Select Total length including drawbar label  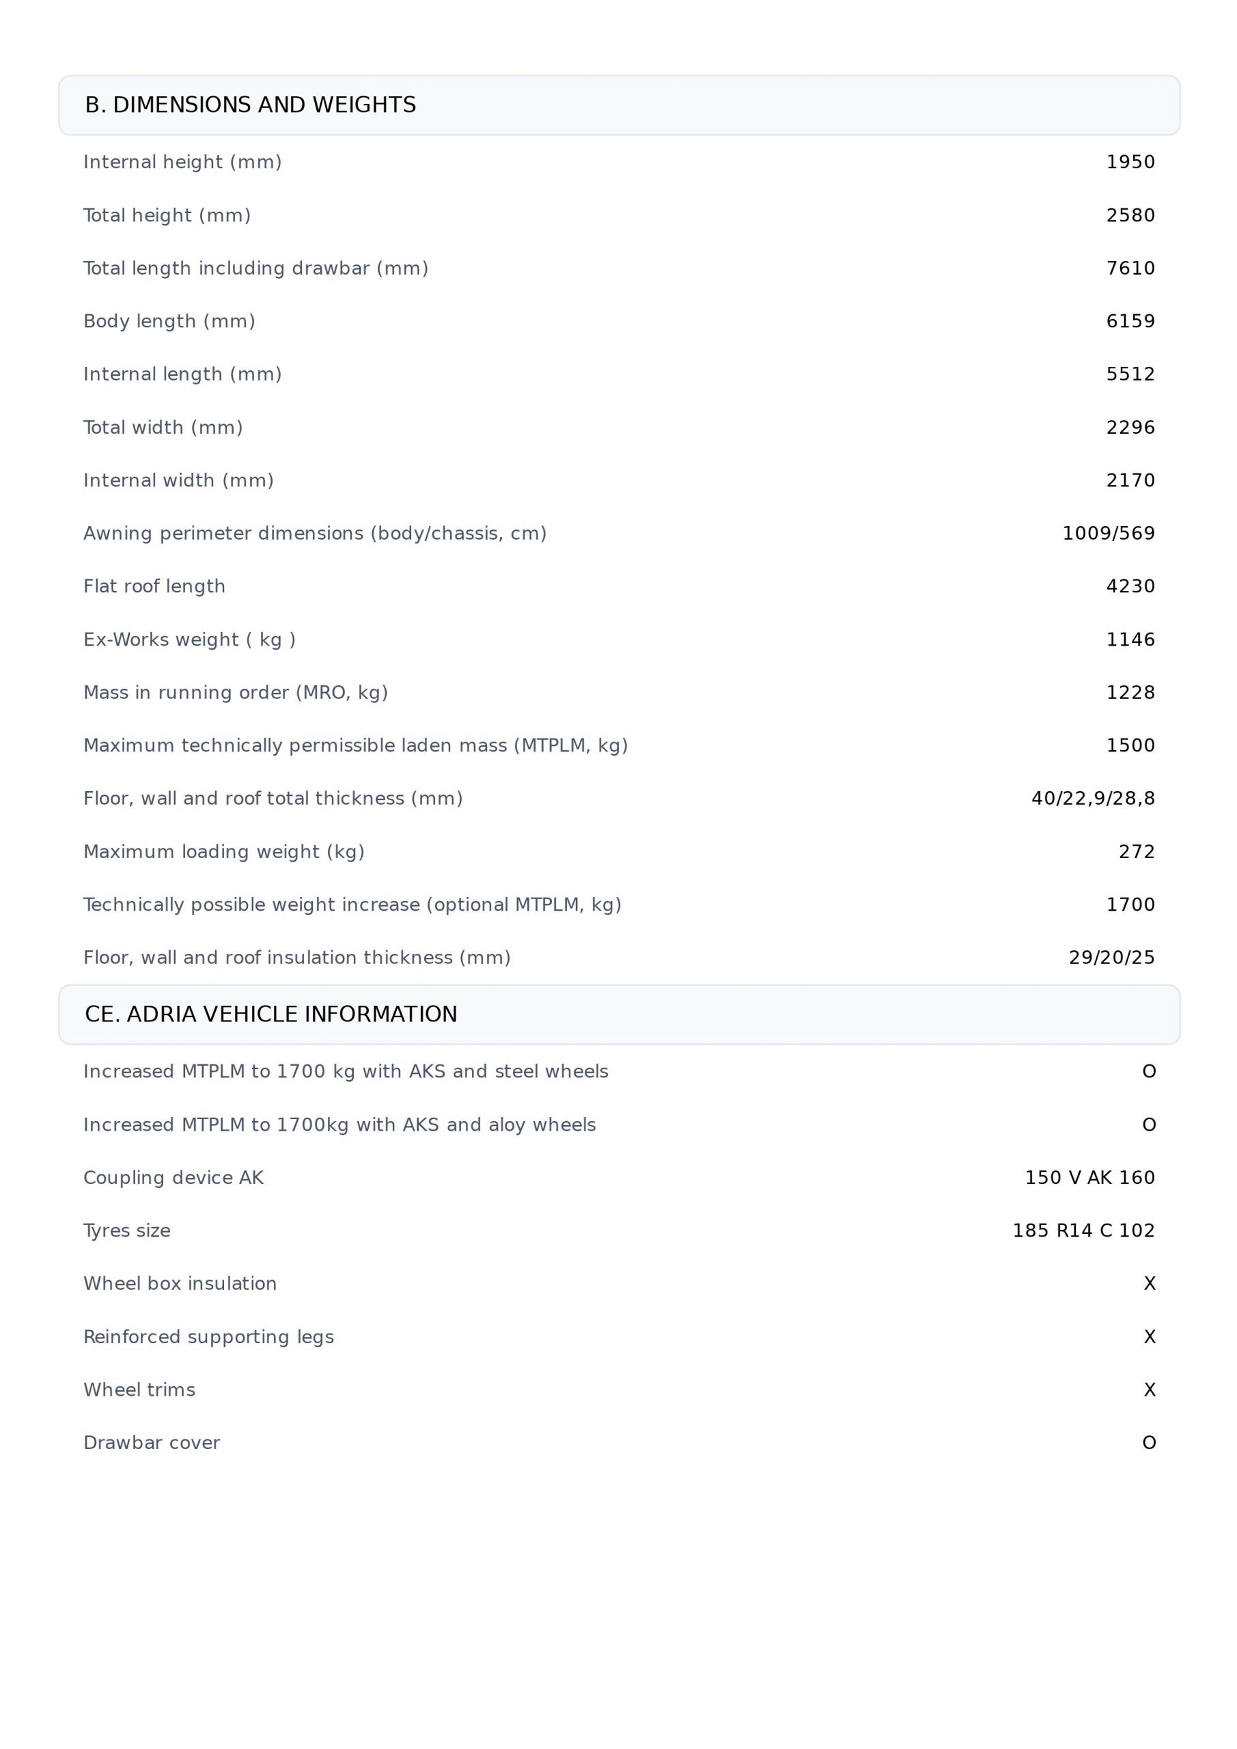pos(256,268)
